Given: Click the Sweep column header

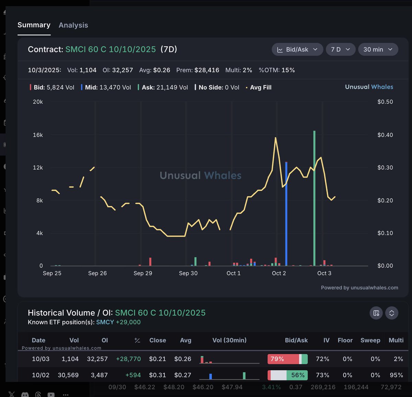Looking at the screenshot, I should coord(370,340).
